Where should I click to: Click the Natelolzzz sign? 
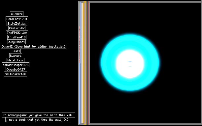pyautogui.click(x=16, y=60)
